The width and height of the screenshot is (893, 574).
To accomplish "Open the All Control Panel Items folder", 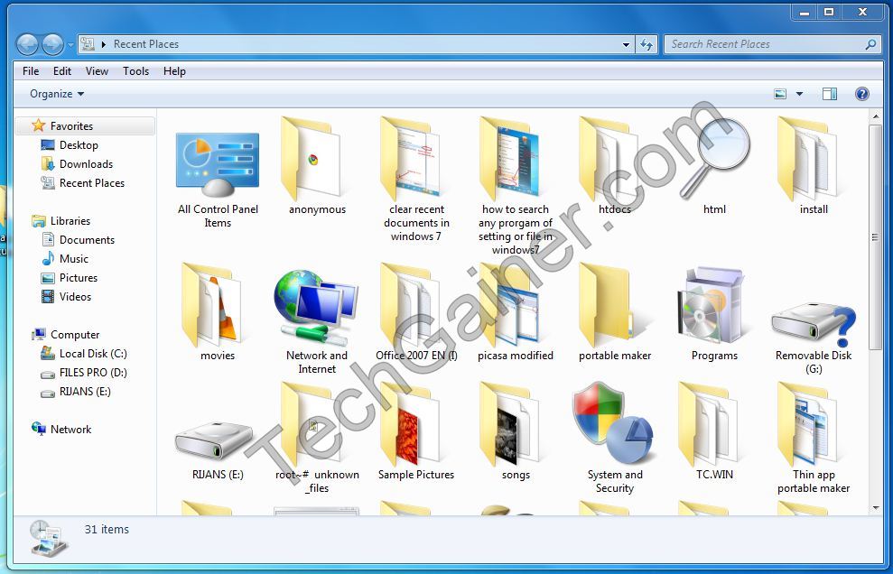I will pyautogui.click(x=217, y=162).
